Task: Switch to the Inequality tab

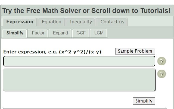Action: [x=80, y=22]
